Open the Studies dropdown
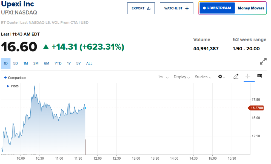 (x=203, y=77)
